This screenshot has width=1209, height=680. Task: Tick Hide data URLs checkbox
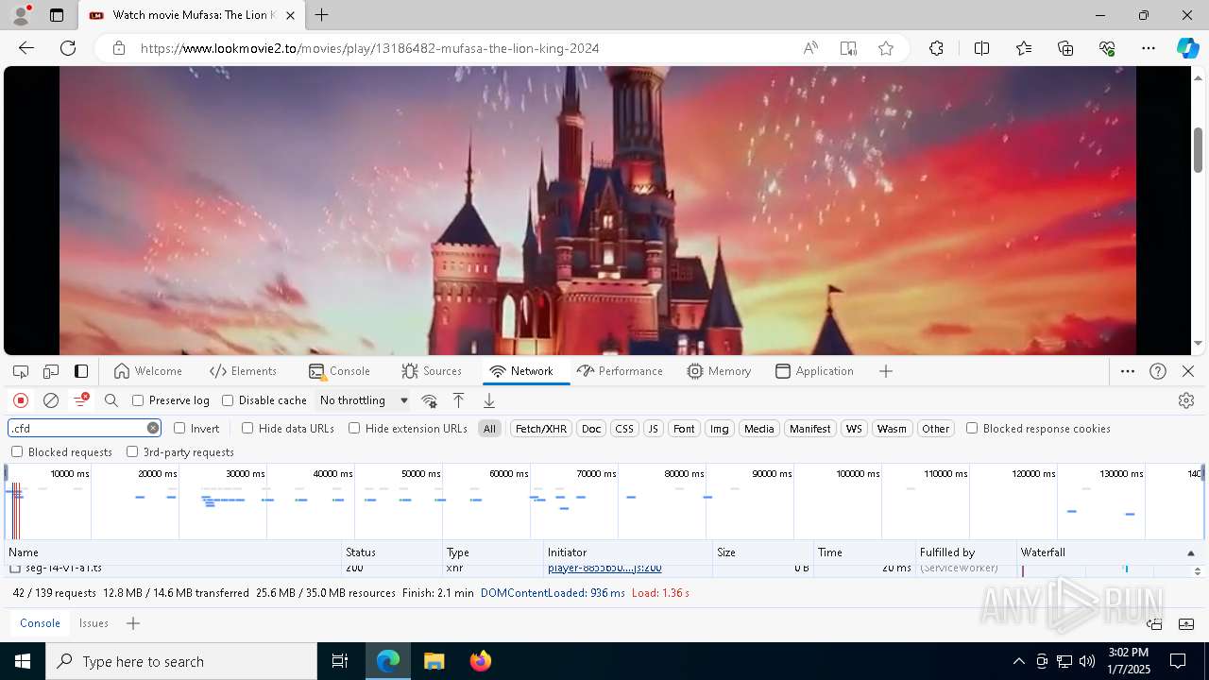(x=247, y=428)
